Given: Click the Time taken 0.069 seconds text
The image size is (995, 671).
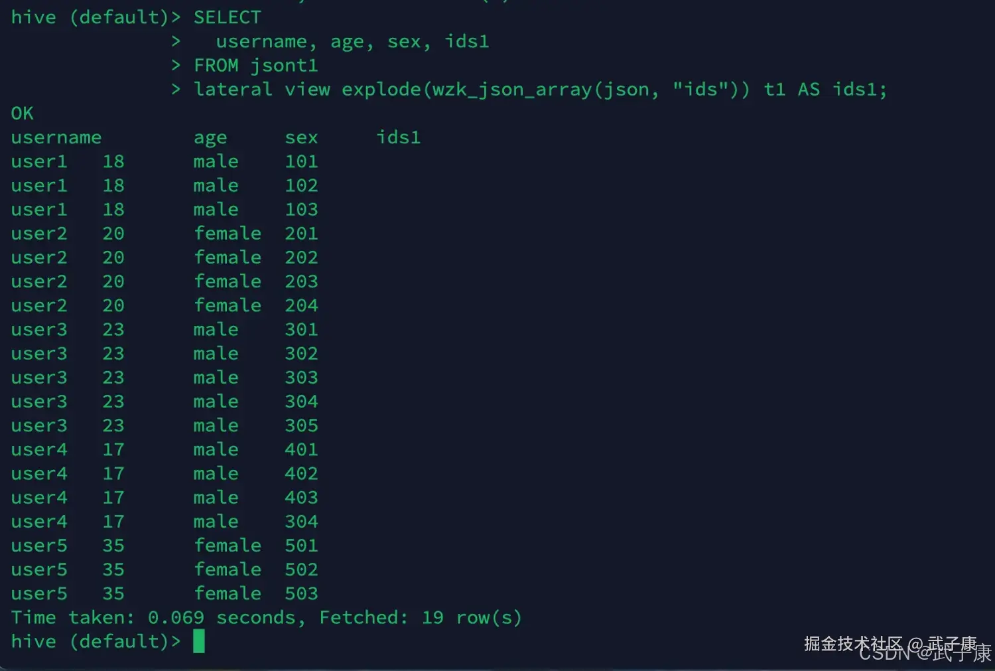Looking at the screenshot, I should 157,617.
